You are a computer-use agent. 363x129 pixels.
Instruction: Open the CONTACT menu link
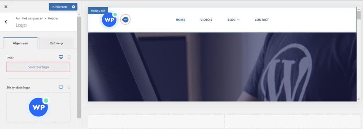coord(262,20)
